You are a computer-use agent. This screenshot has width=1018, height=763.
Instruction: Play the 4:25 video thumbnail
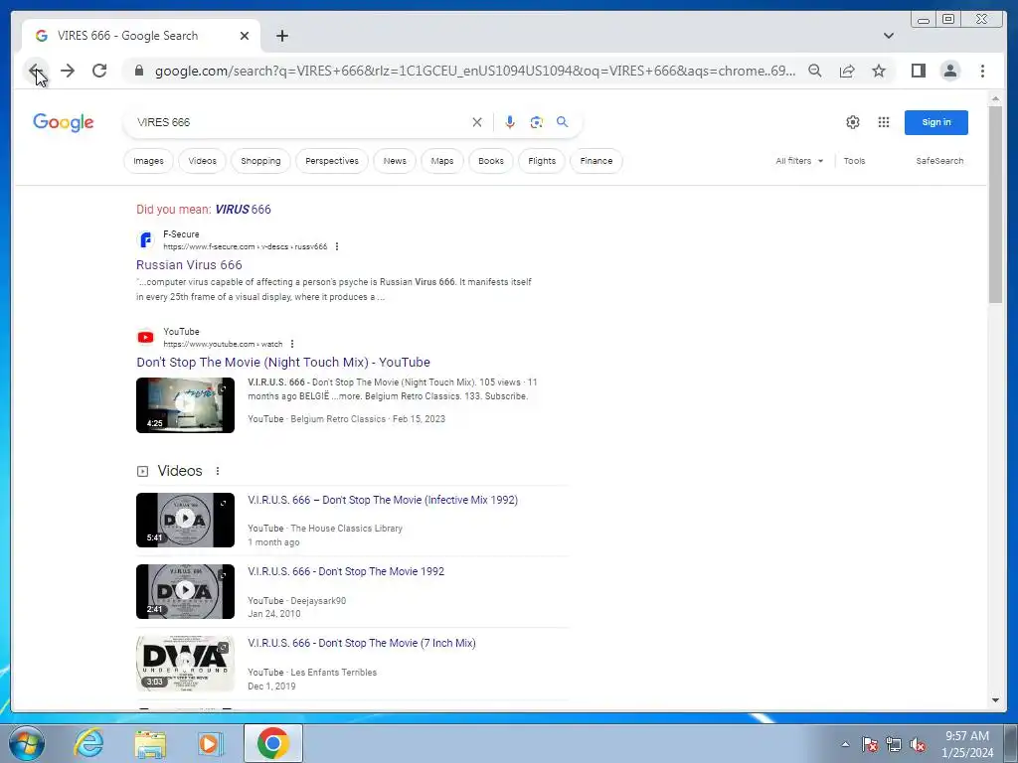(x=185, y=405)
